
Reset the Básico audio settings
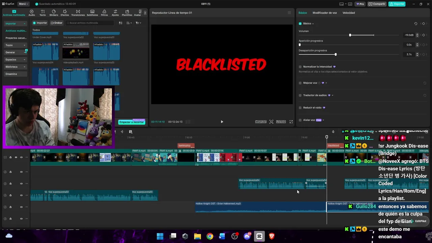416,24
